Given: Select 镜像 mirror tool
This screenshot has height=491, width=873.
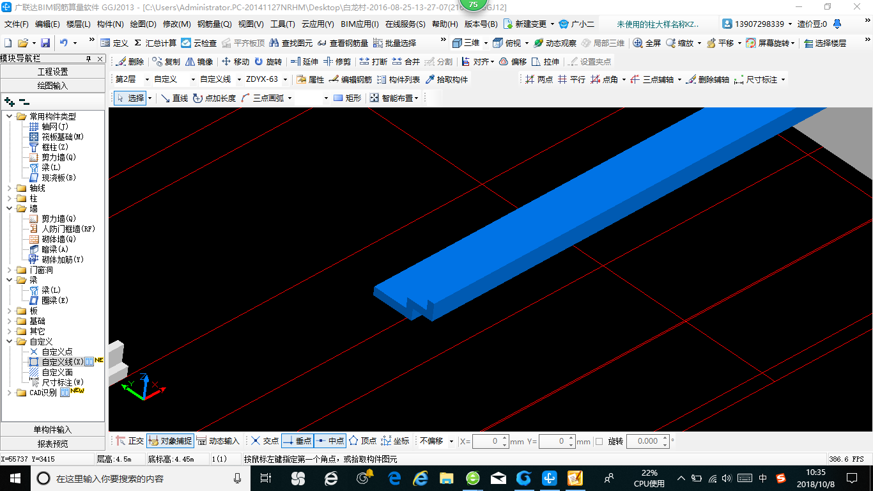Looking at the screenshot, I should [x=199, y=61].
